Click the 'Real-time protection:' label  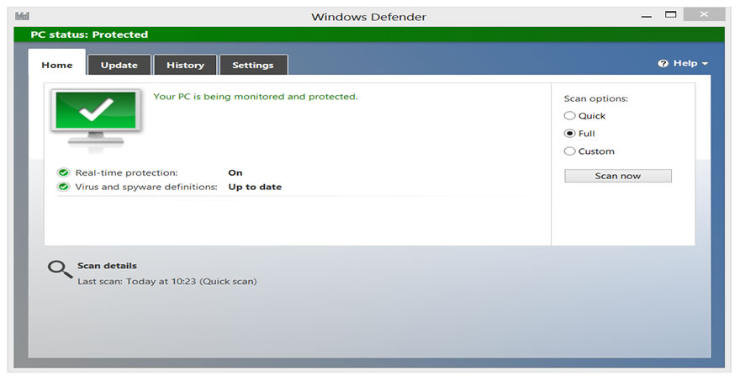pos(126,172)
